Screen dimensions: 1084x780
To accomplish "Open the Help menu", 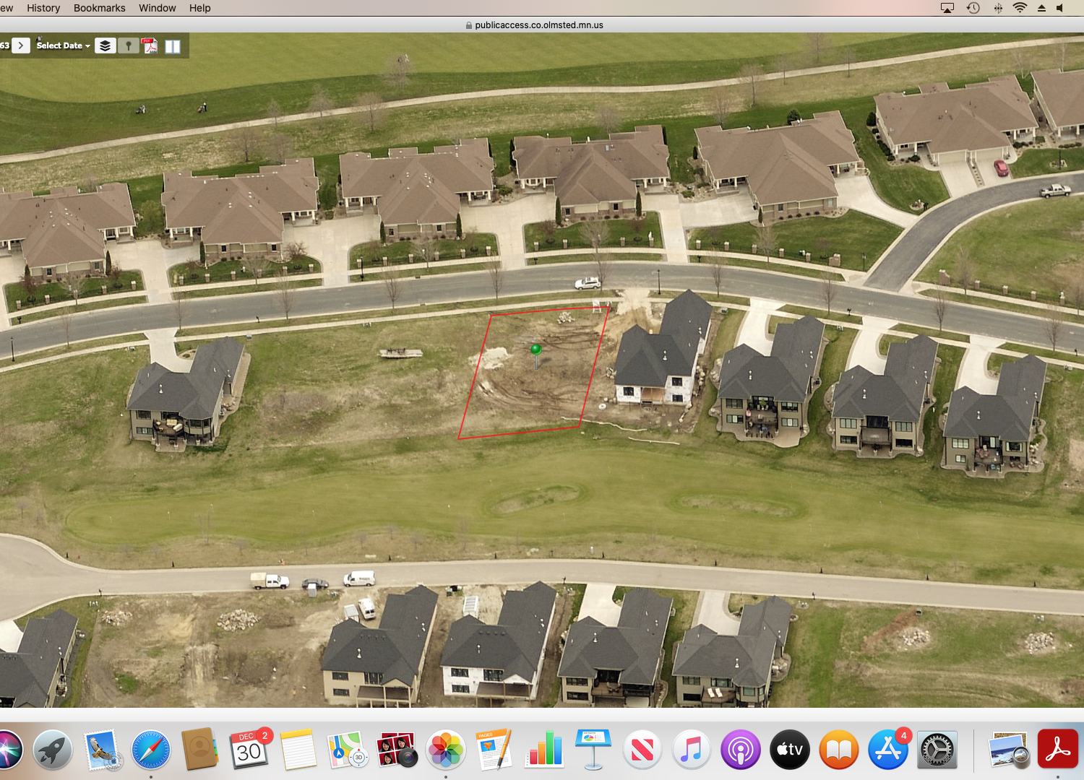I will [x=200, y=8].
